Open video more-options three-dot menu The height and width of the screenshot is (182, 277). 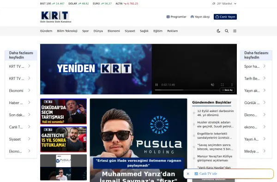tap(232, 85)
